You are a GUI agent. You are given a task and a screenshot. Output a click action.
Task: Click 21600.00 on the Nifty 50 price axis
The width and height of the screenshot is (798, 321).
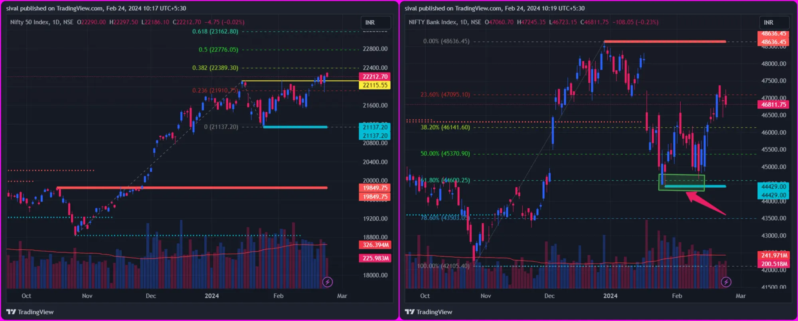[x=375, y=106]
